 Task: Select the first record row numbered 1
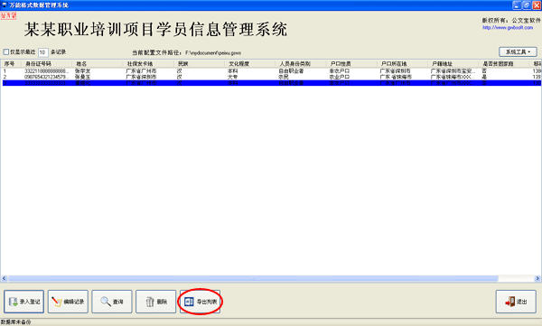(271, 70)
